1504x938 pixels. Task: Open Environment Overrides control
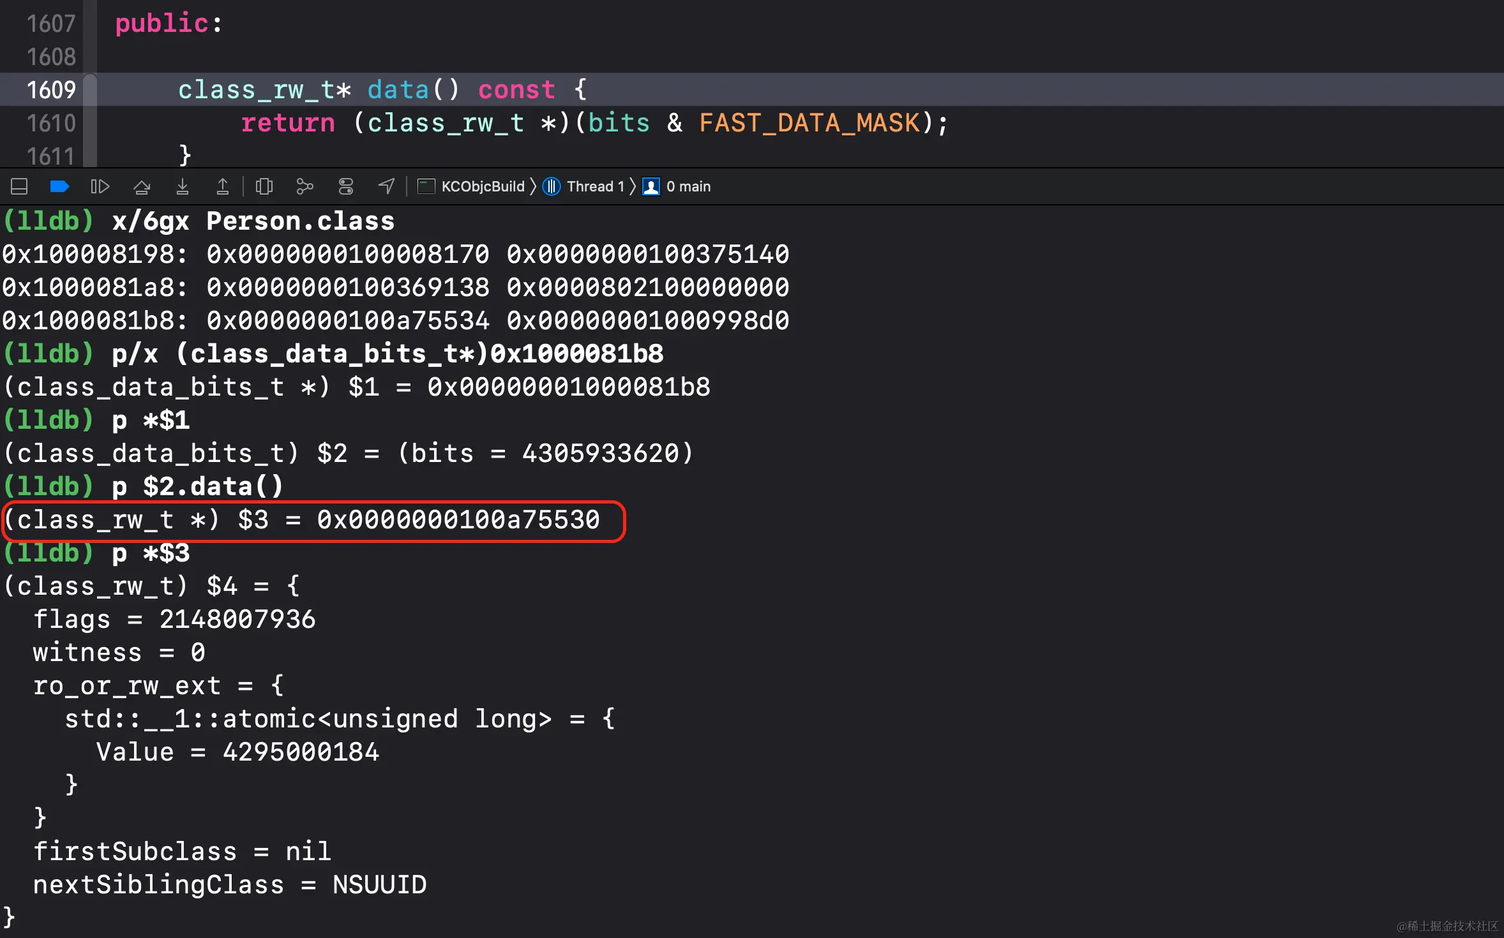(345, 186)
